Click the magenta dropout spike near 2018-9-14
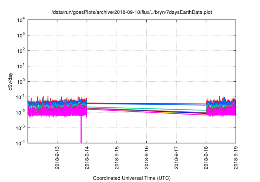This screenshot has width=260, height=182. 81,129
